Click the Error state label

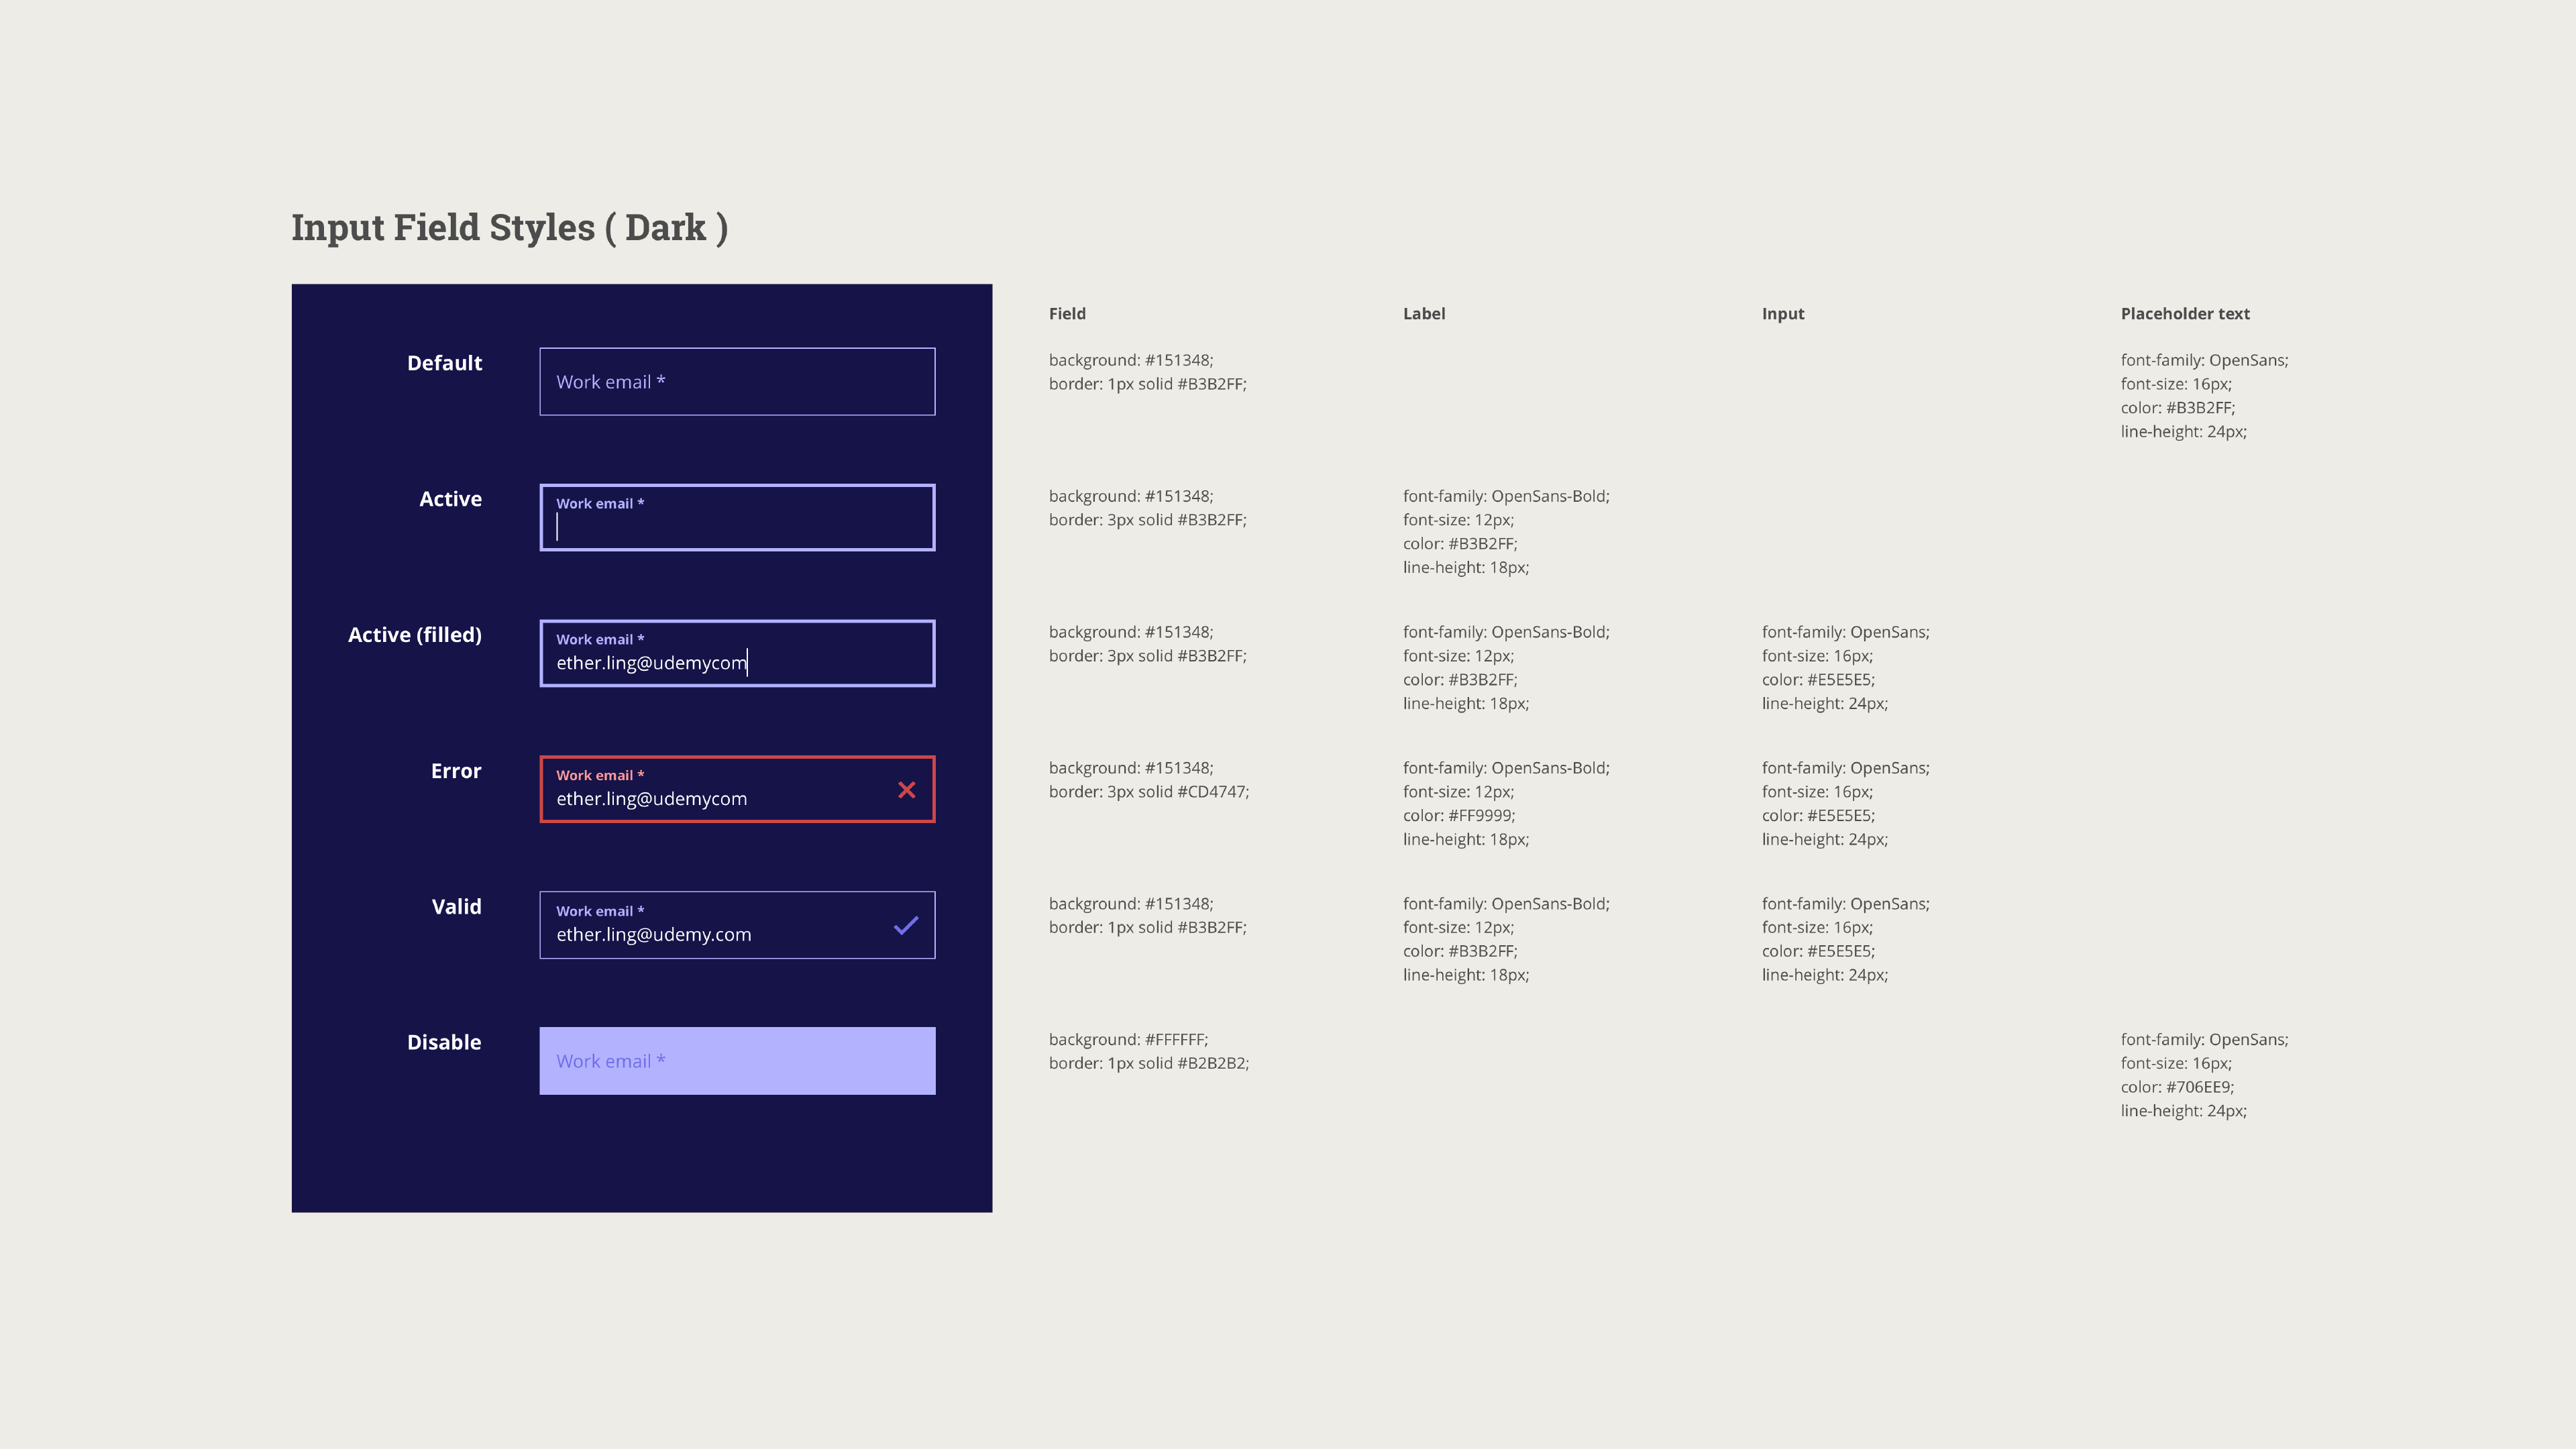[x=456, y=771]
